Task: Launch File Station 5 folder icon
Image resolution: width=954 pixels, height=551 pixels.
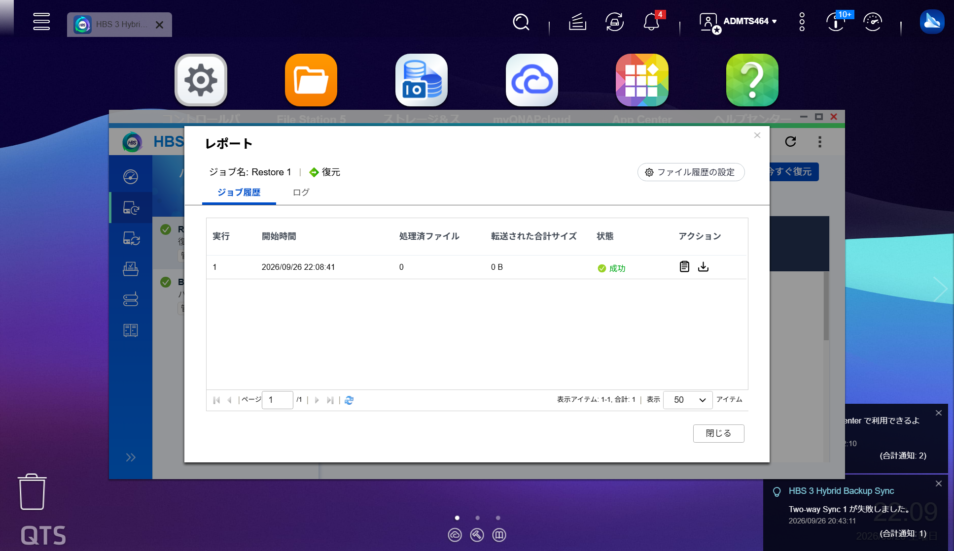Action: (x=311, y=80)
